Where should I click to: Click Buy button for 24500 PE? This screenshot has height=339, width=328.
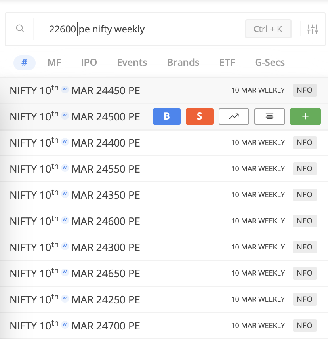pos(167,116)
